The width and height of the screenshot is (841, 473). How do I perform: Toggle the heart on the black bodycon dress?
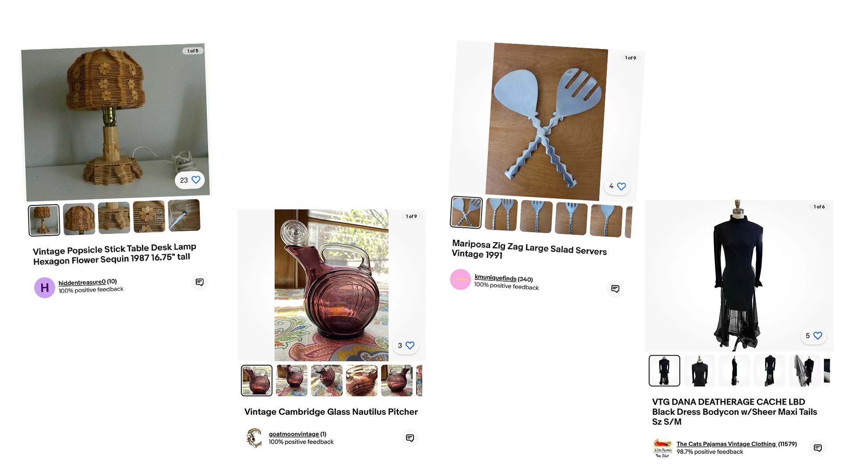pos(817,335)
